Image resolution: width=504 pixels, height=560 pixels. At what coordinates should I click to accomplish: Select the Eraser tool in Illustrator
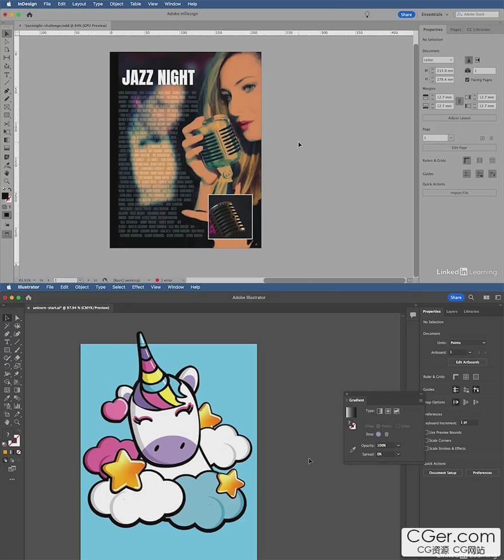(x=17, y=358)
